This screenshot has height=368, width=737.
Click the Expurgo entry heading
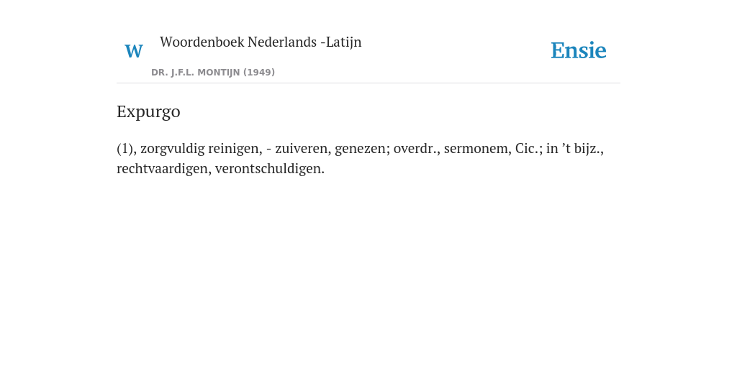click(x=148, y=111)
